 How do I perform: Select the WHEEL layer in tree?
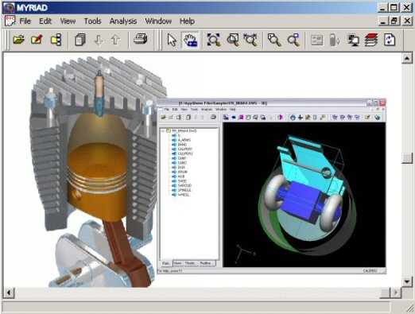coord(184,195)
